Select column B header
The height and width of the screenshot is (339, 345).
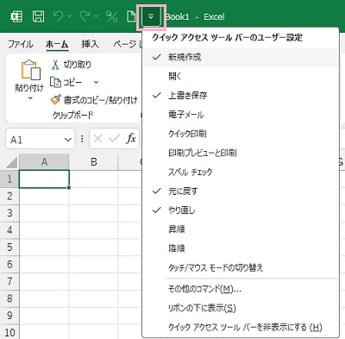point(93,162)
